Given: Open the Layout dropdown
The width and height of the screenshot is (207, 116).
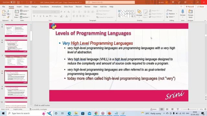Looking at the screenshot, I should (x=25, y=11).
